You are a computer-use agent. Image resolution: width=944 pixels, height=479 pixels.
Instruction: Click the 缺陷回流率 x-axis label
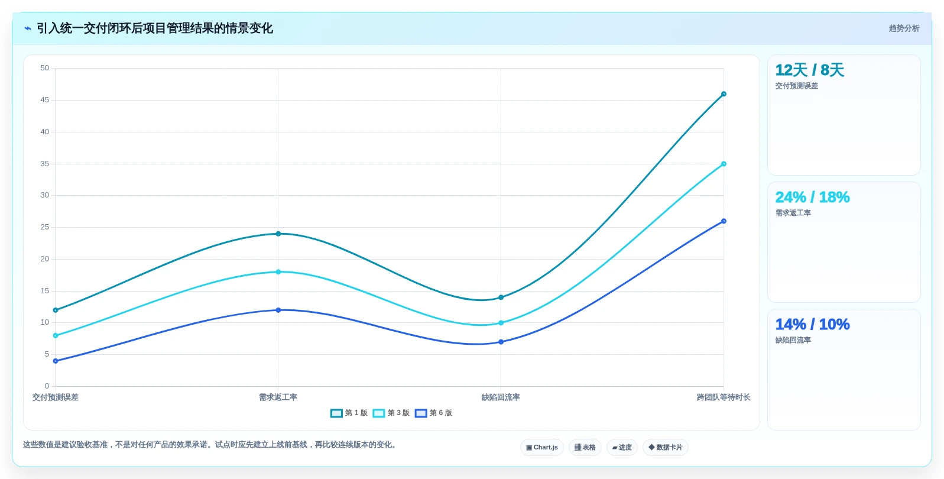(x=501, y=397)
